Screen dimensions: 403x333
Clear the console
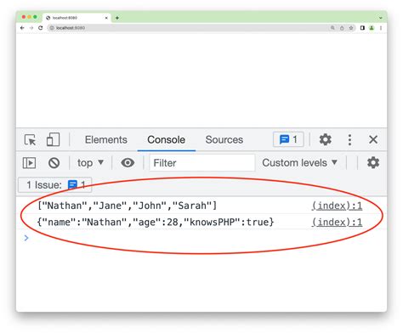(54, 163)
